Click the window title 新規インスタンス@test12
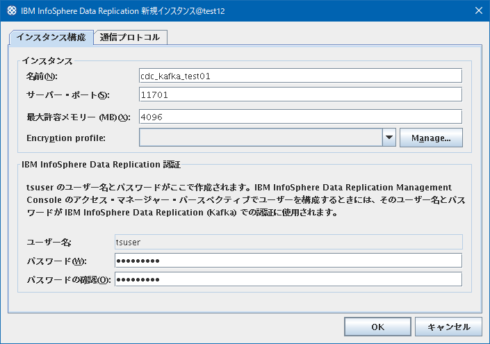The height and width of the screenshot is (344, 490). 183,11
